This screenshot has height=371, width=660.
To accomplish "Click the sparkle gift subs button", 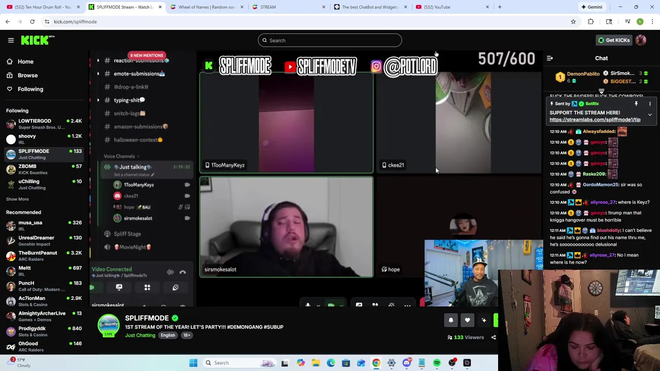I will (x=484, y=321).
